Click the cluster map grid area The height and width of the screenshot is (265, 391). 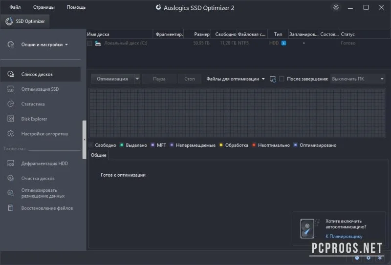(238, 113)
